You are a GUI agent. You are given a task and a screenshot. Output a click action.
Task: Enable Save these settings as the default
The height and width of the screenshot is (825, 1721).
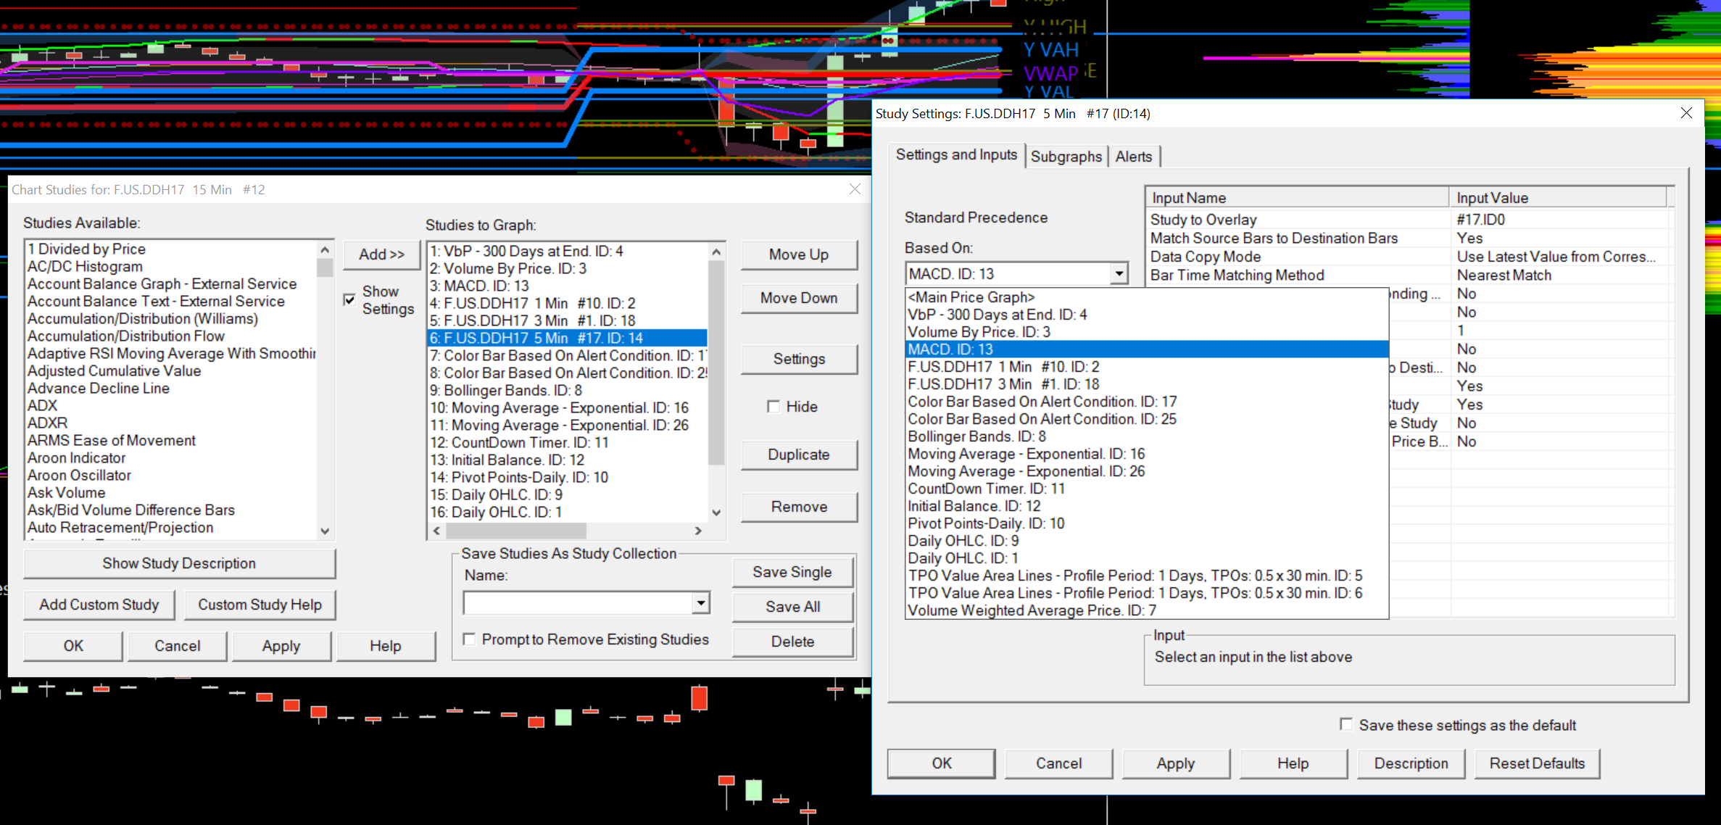(1346, 724)
